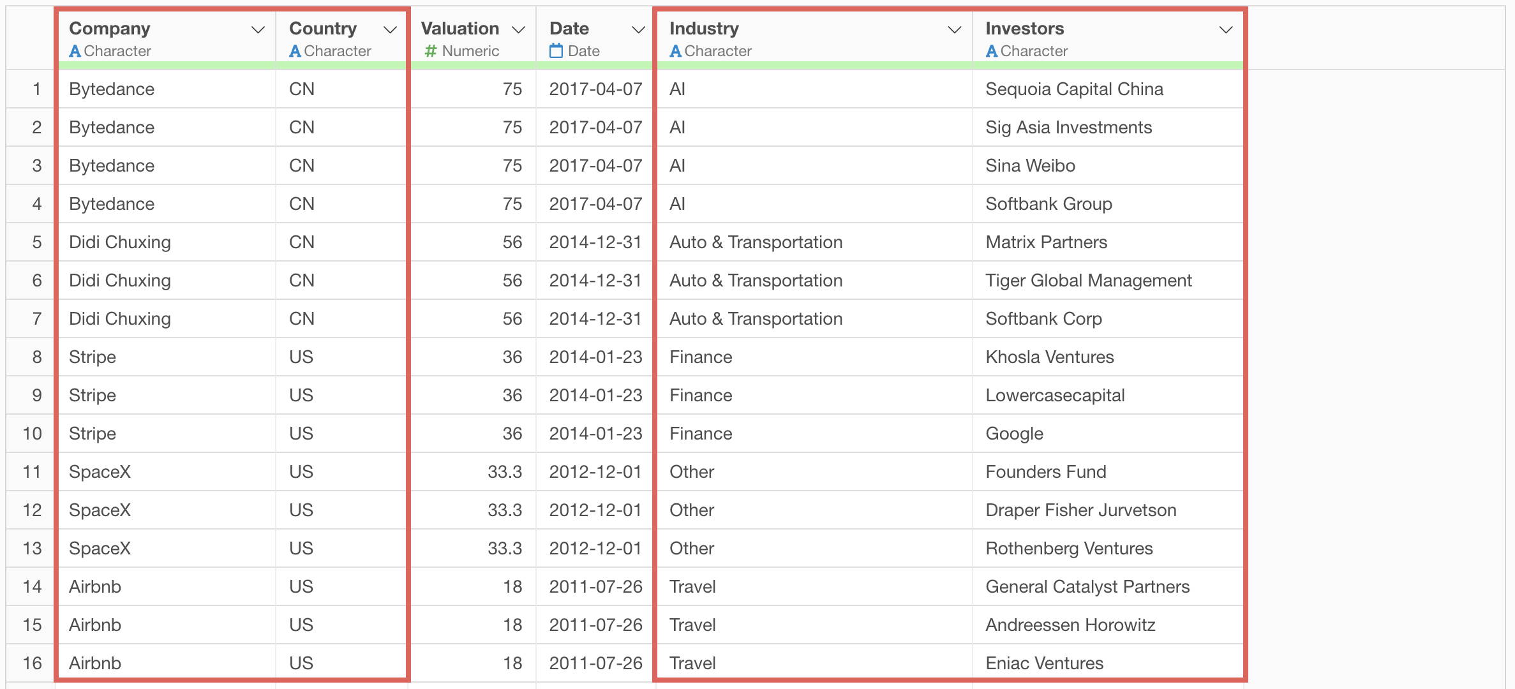The image size is (1515, 689).
Task: Select the Date column header title
Action: click(569, 29)
